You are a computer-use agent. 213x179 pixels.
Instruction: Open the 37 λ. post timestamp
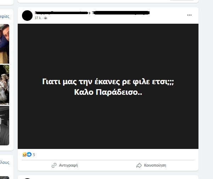pyautogui.click(x=38, y=18)
